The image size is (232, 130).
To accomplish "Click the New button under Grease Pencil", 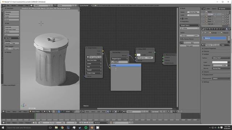I will [192, 43].
